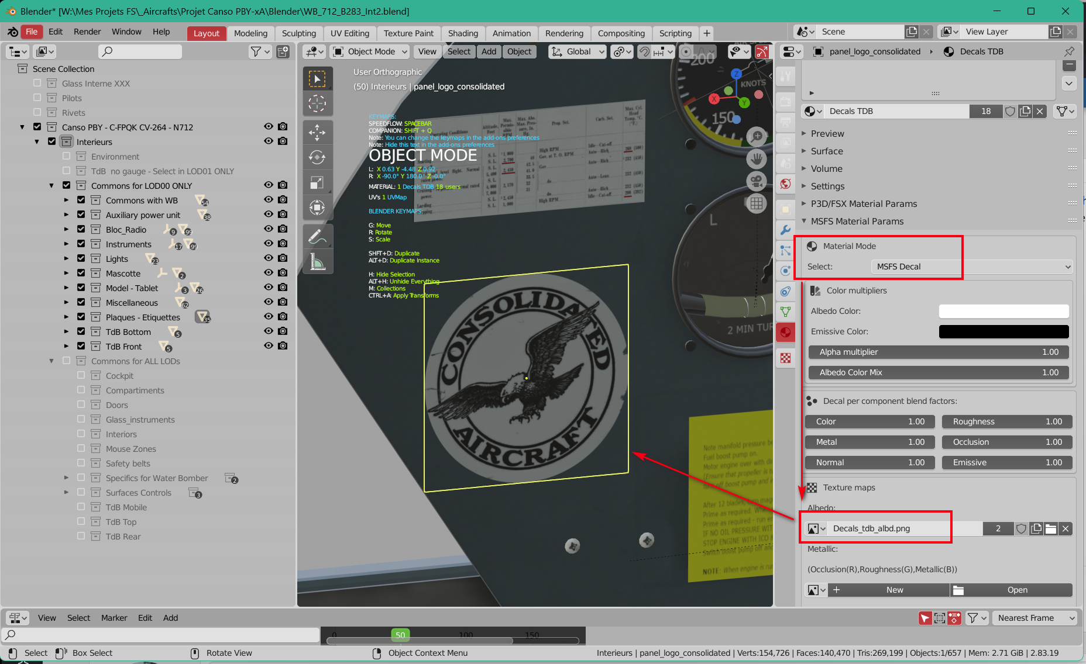The image size is (1086, 664).
Task: Click New metallic texture button
Action: [x=888, y=590]
